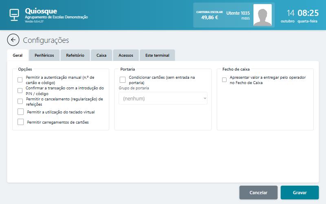
Task: Click the Cancelar button
Action: coord(258,193)
